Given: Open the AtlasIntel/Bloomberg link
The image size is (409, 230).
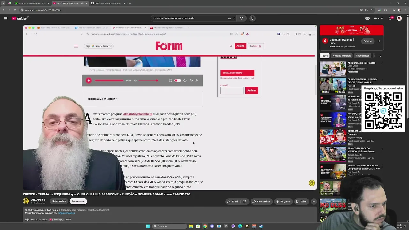Looking at the screenshot, I should point(138,114).
